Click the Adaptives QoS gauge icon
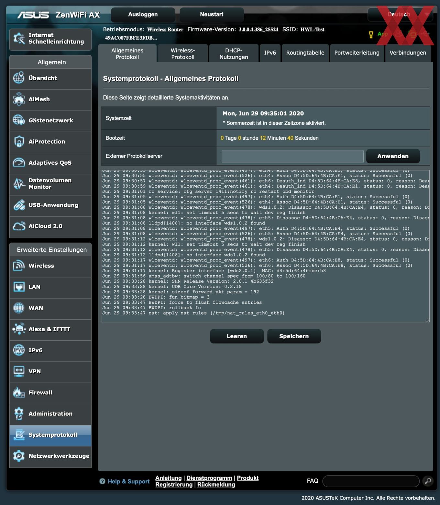The image size is (440, 505). click(x=19, y=162)
